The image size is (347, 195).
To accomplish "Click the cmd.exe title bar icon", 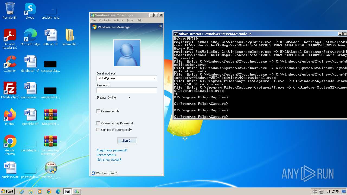I will click(176, 34).
